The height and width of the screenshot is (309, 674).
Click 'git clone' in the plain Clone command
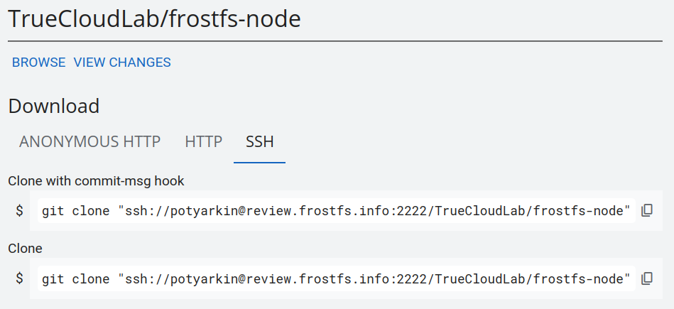point(76,278)
